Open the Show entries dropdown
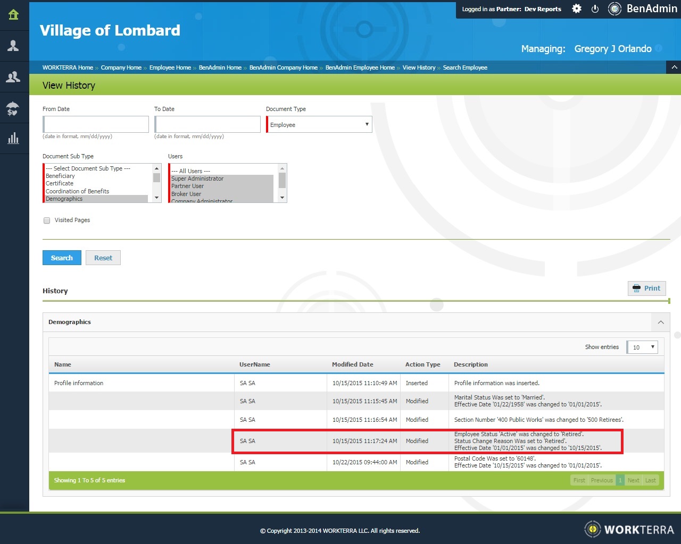681x544 pixels. coord(643,347)
